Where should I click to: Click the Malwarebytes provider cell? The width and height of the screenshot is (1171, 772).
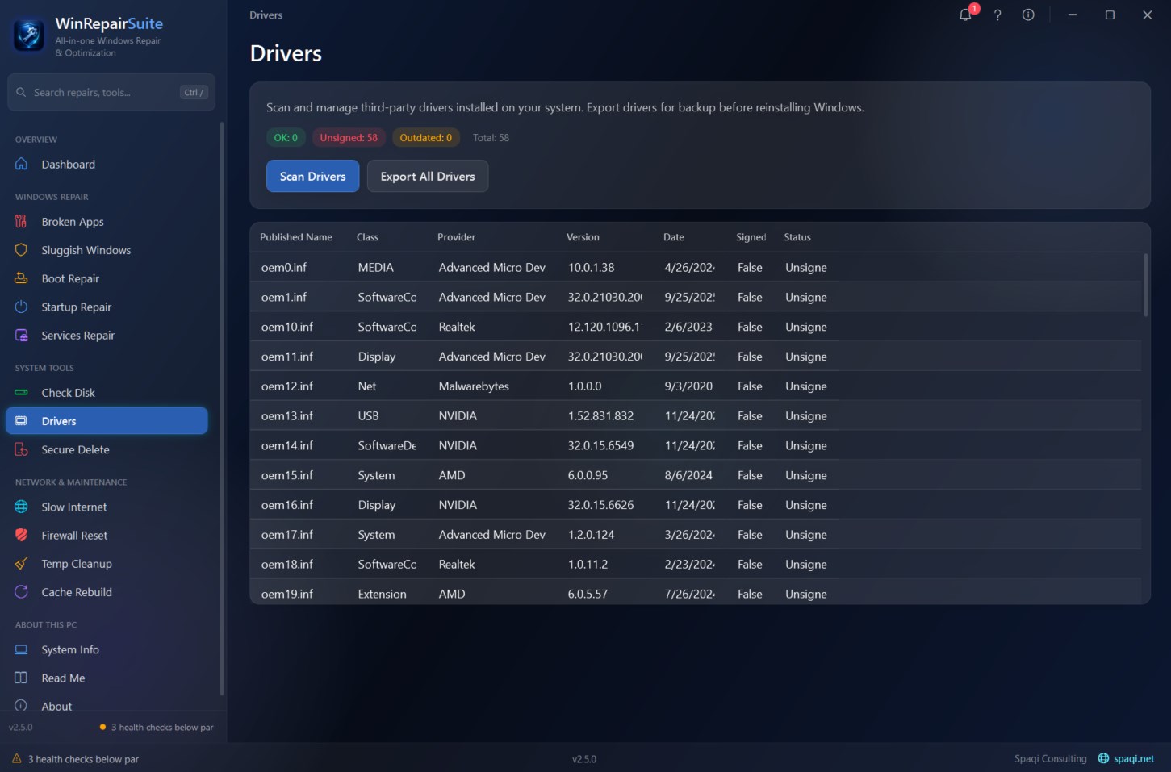click(x=474, y=386)
